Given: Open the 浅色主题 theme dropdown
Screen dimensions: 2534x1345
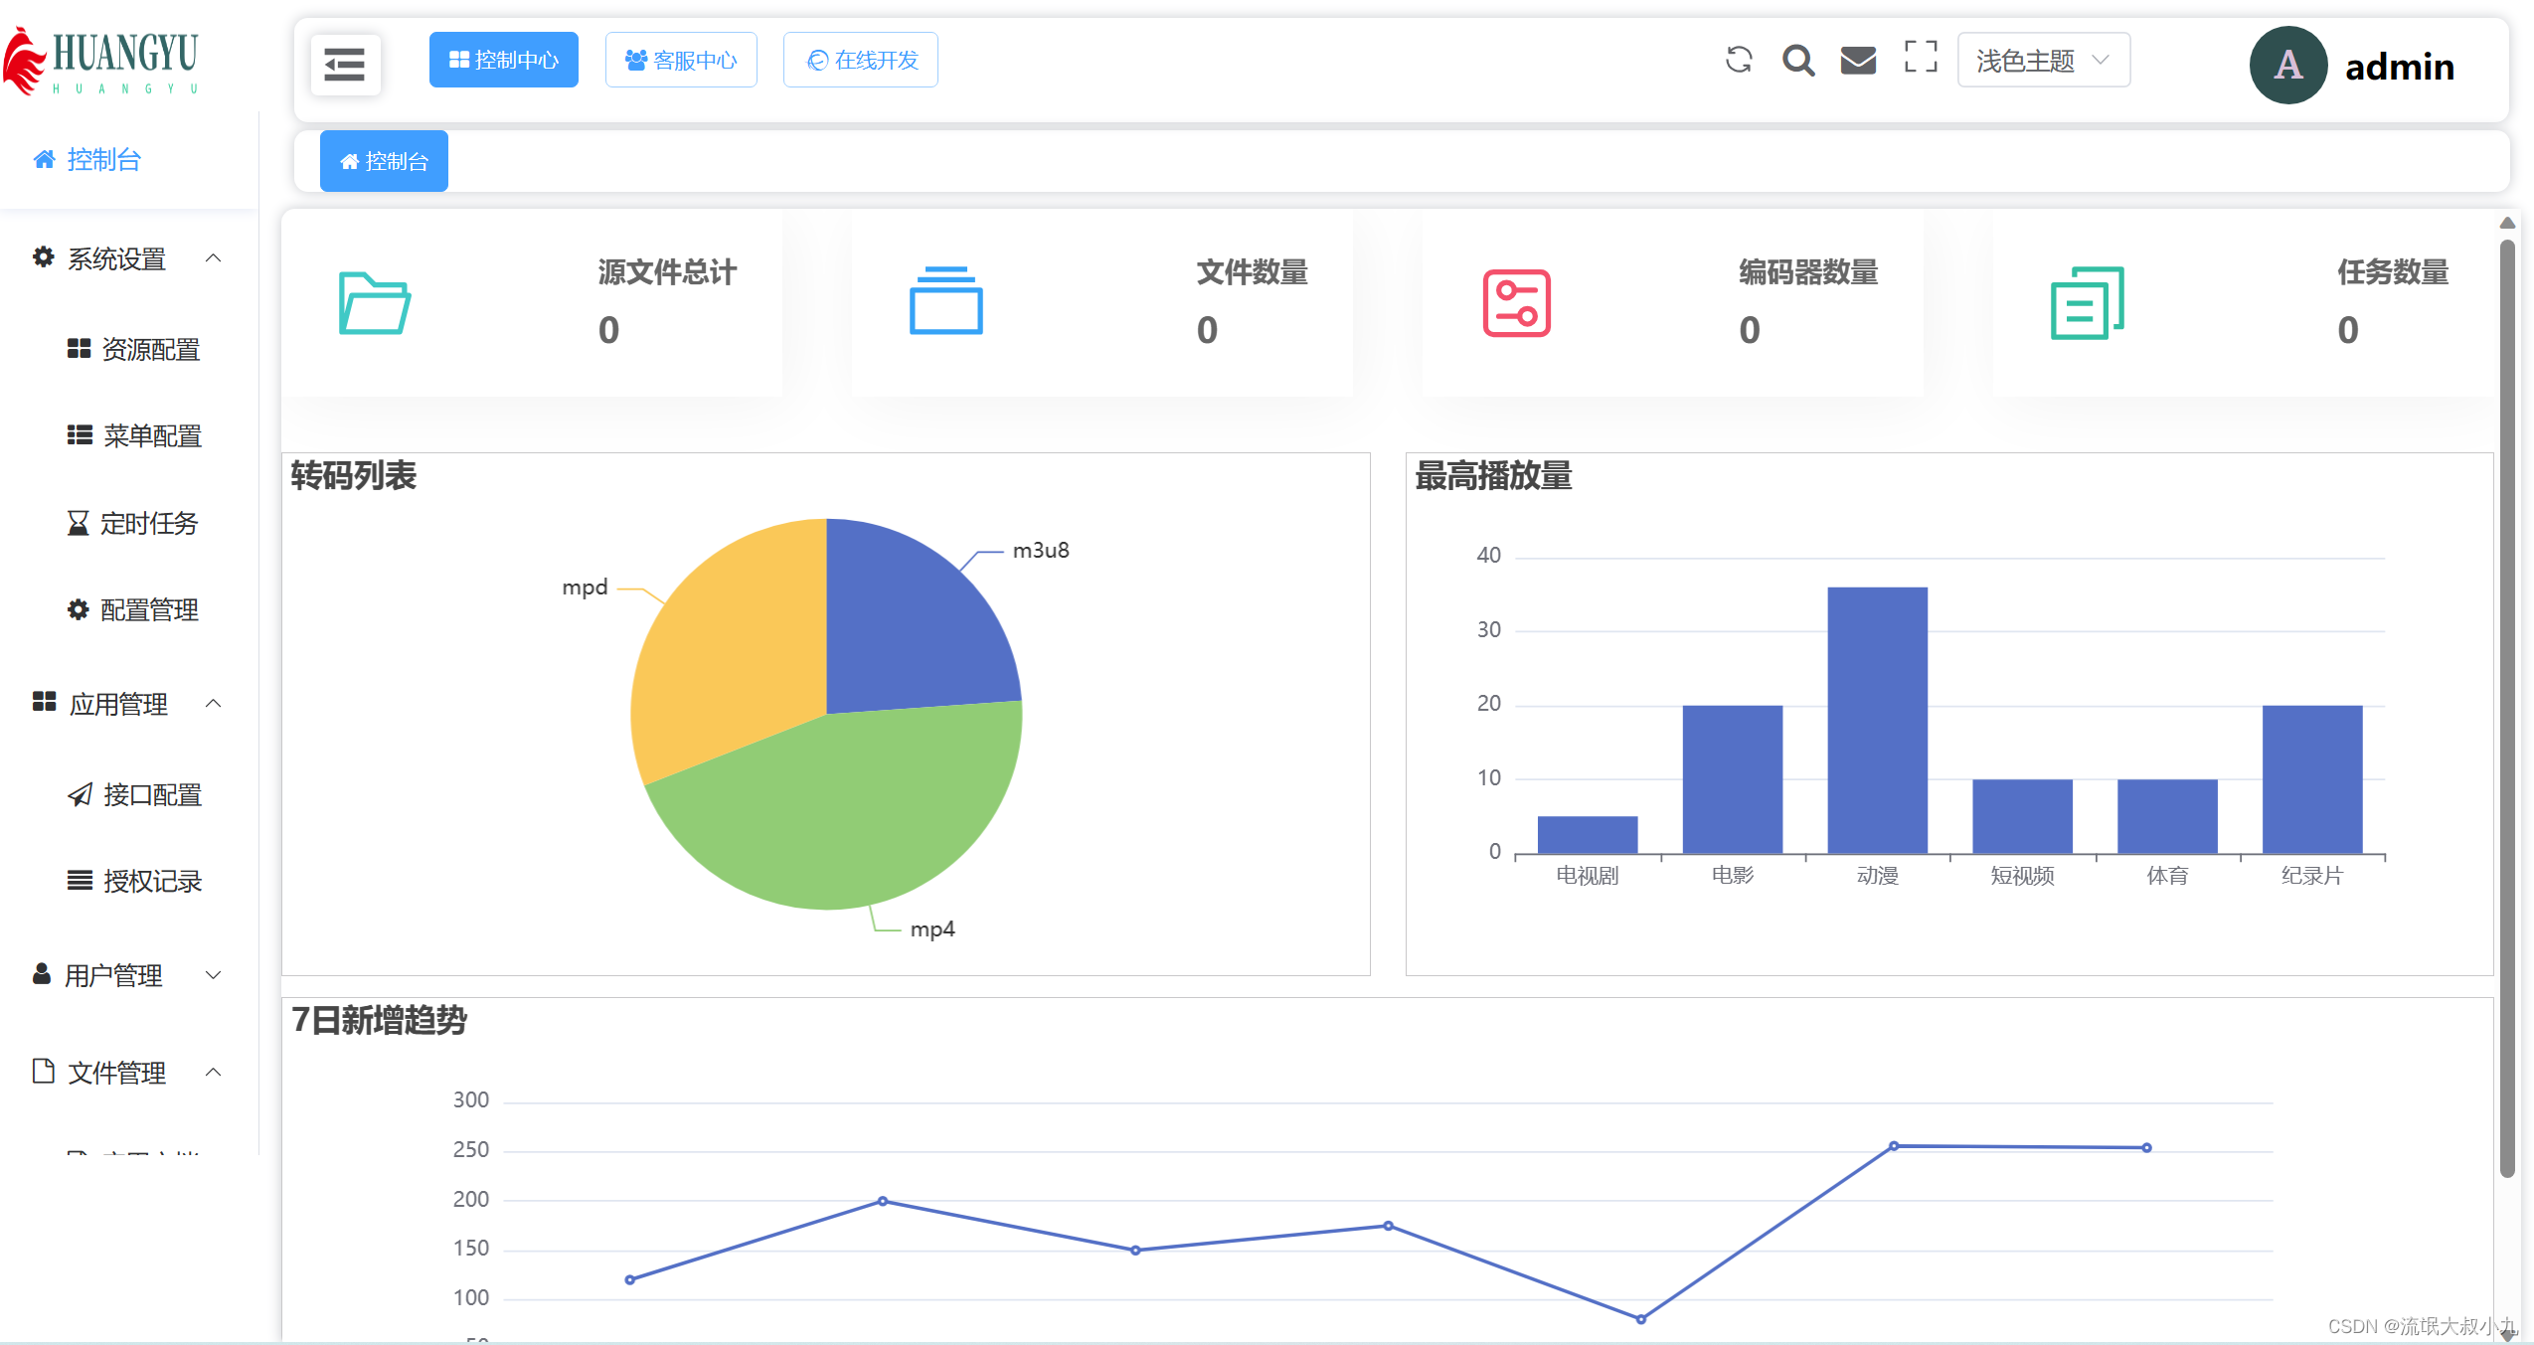Looking at the screenshot, I should click(2042, 60).
